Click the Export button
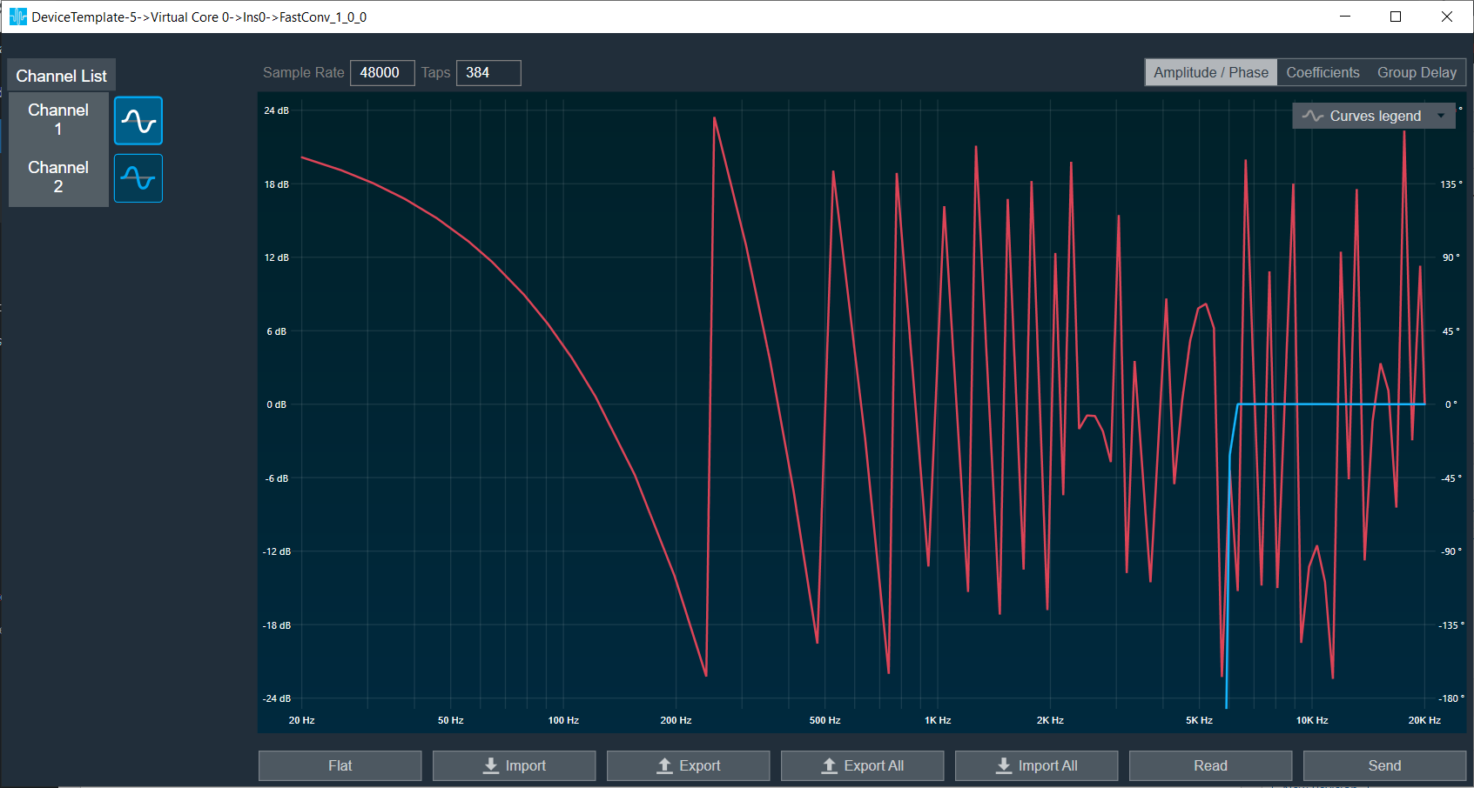Viewport: 1474px width, 788px height. pyautogui.click(x=689, y=765)
